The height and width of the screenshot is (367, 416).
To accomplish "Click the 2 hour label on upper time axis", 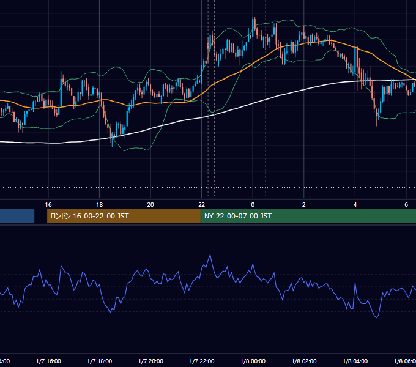I will 304,205.
